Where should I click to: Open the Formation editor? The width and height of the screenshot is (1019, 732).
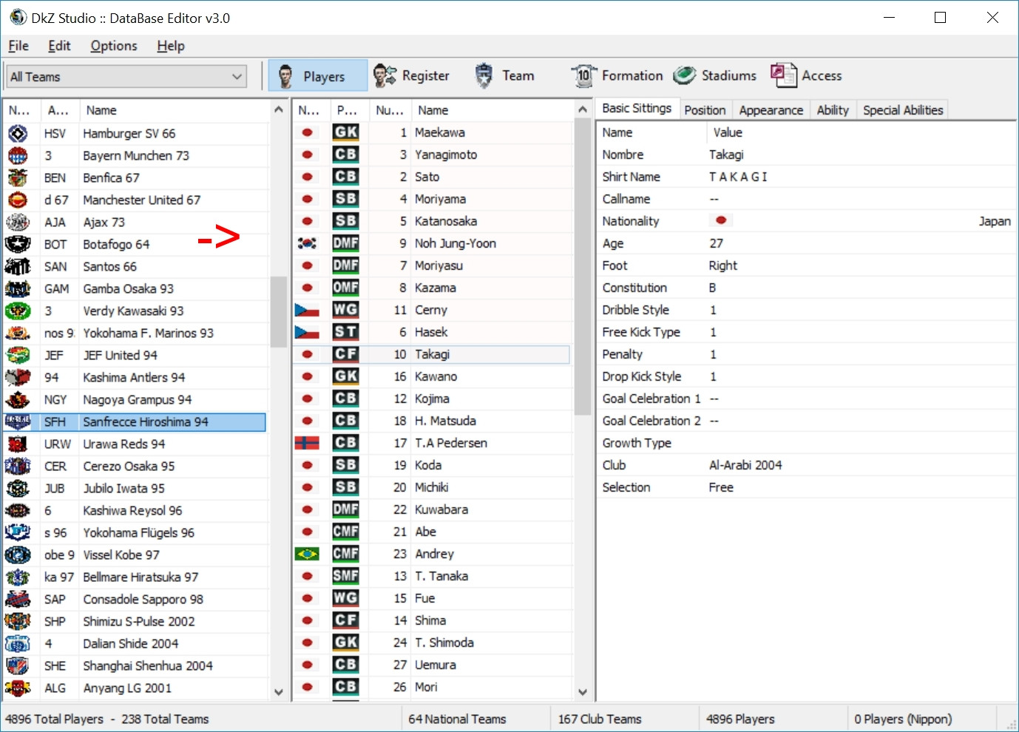pos(617,75)
